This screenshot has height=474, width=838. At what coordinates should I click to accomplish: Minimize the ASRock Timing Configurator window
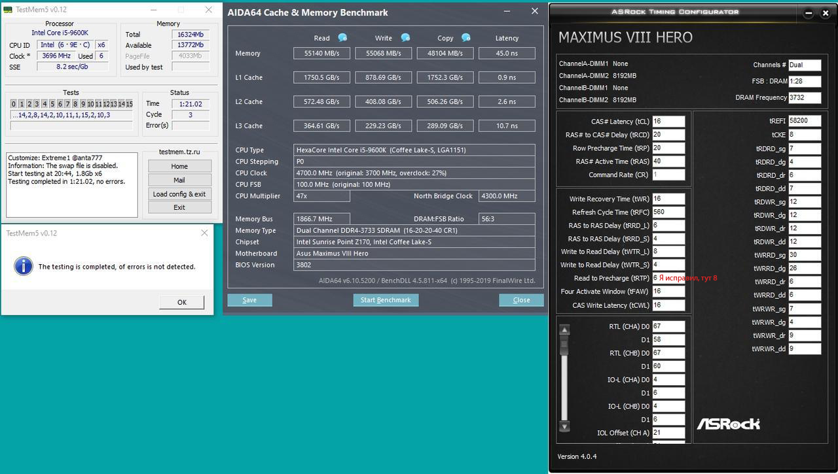coord(808,13)
